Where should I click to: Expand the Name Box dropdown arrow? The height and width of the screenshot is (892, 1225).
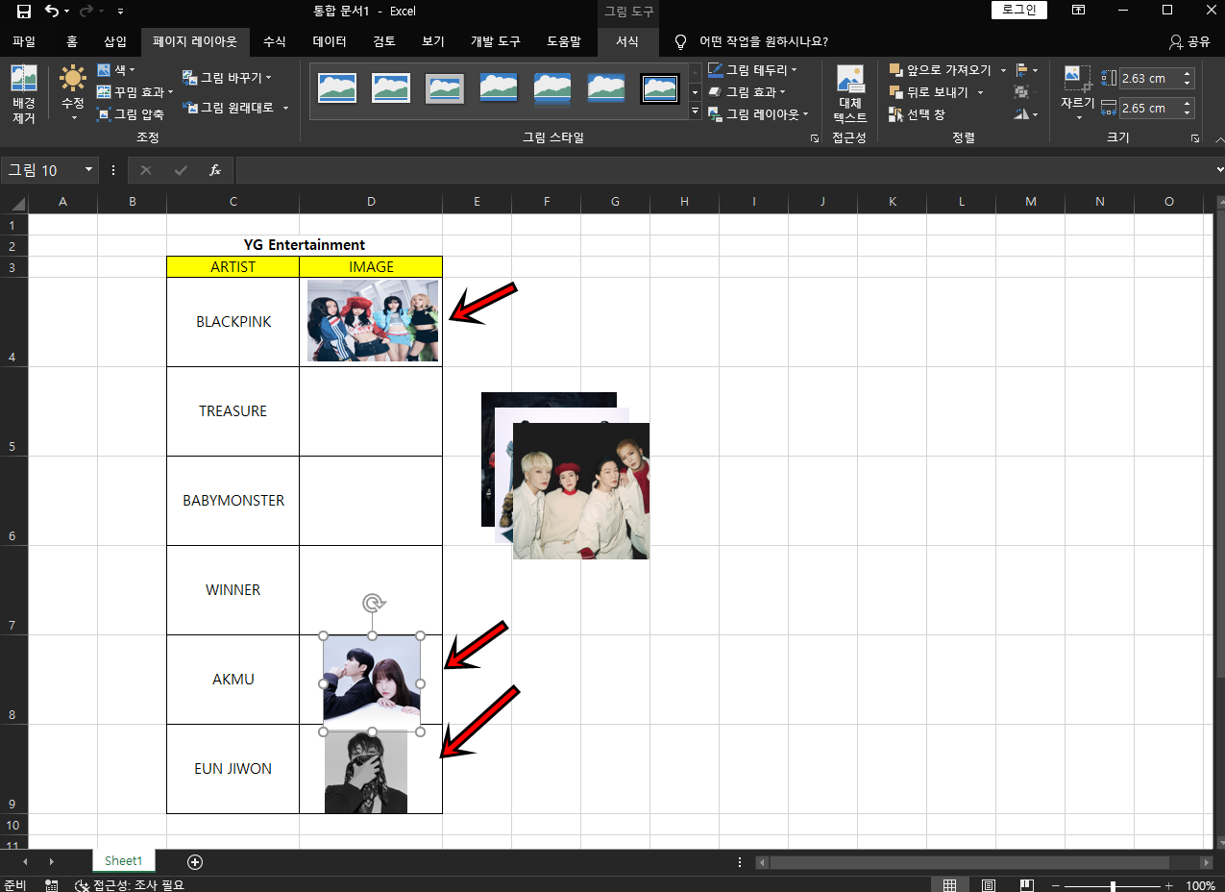coord(89,170)
